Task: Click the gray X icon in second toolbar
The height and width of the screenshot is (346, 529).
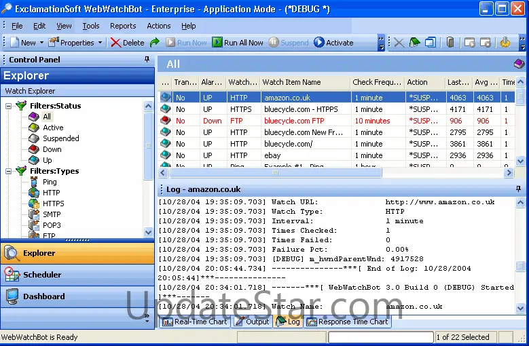Action: coord(399,43)
